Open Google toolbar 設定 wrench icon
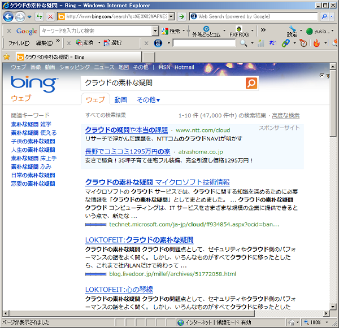Image resolution: width=339 pixels, height=328 pixels. click(x=292, y=30)
